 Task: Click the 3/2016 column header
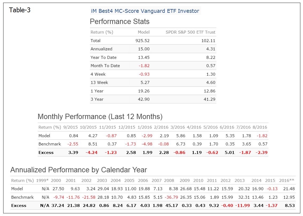[x=178, y=127]
